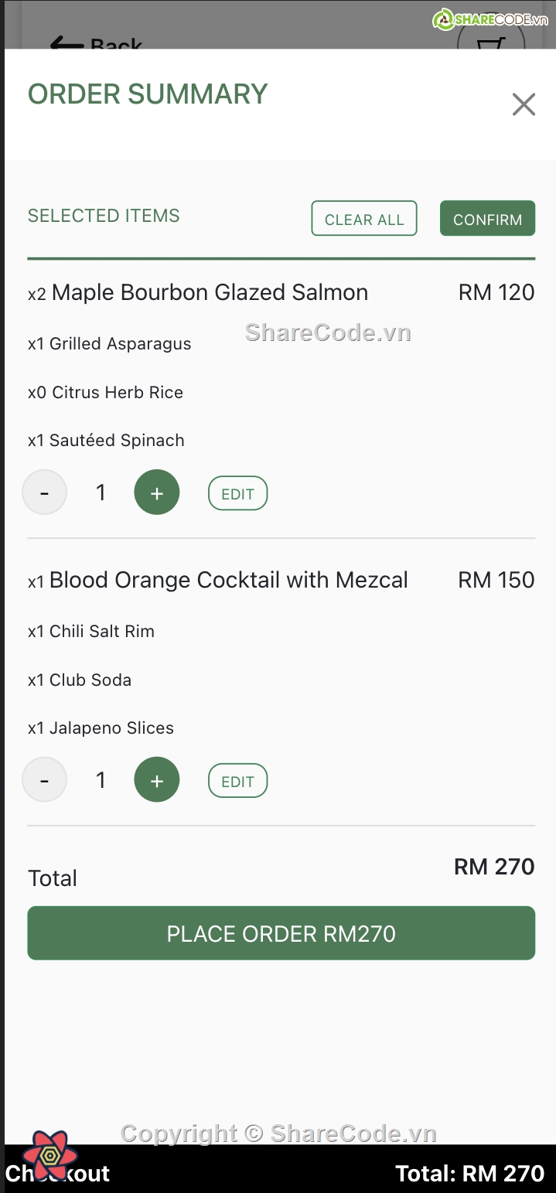
Task: Click Total RM 270 in bottom bar
Action: tap(469, 1174)
